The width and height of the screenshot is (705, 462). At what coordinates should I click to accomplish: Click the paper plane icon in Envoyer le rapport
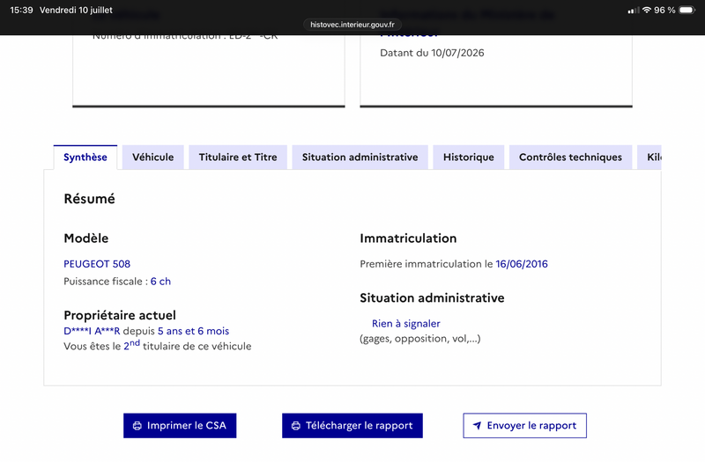(x=477, y=425)
